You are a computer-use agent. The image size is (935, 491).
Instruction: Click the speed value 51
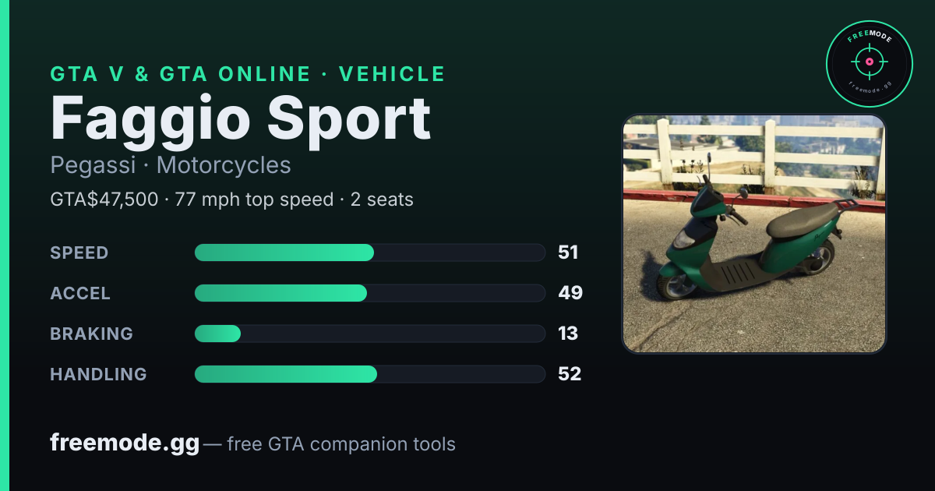click(568, 253)
